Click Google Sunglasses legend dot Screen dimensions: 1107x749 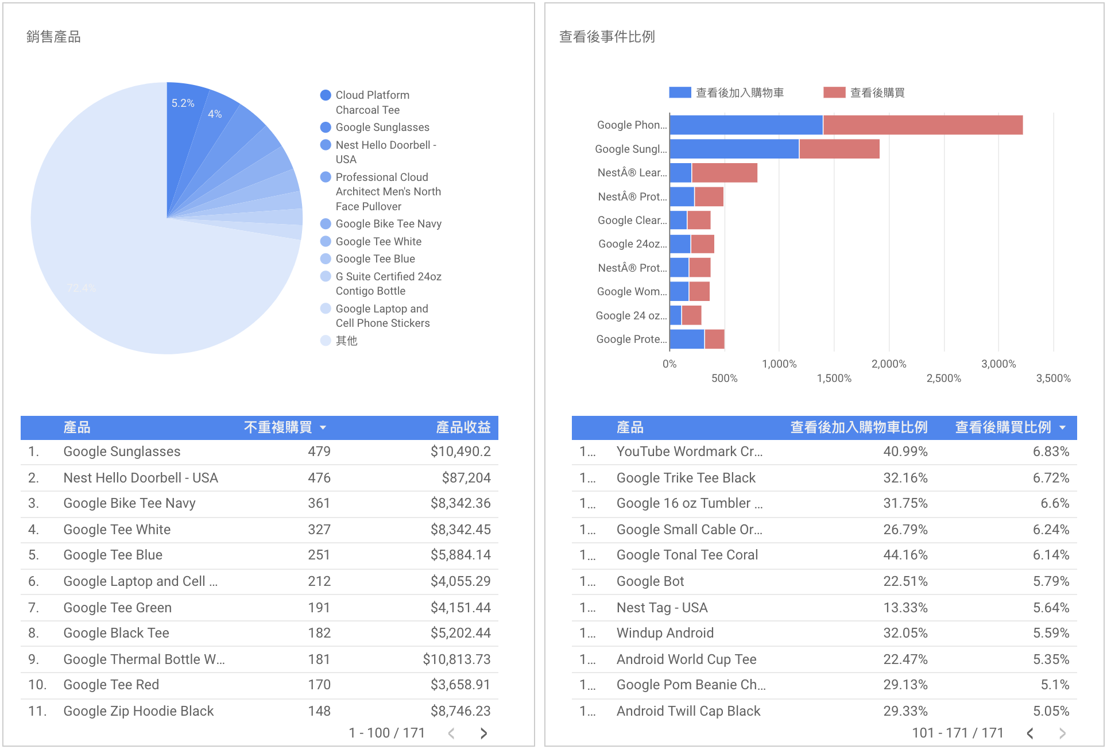(326, 127)
